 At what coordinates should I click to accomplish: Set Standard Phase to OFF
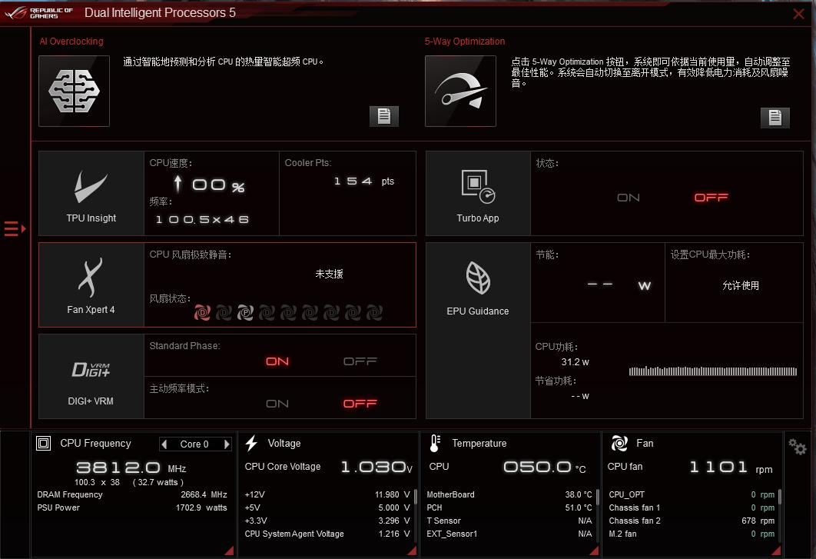point(360,361)
